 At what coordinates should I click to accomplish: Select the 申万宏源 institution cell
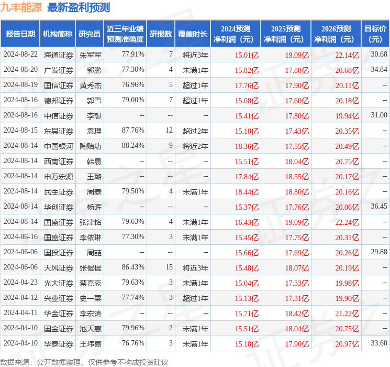[59, 177]
